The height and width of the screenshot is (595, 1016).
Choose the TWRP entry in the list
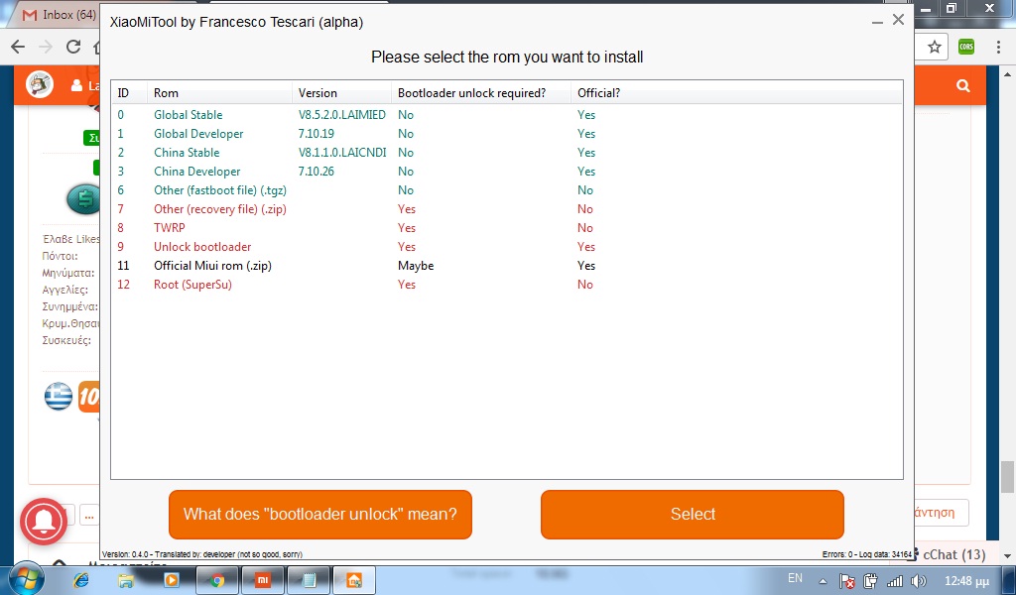point(169,228)
